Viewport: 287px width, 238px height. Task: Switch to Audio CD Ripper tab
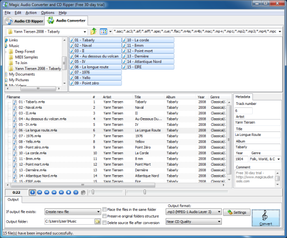coord(24,21)
